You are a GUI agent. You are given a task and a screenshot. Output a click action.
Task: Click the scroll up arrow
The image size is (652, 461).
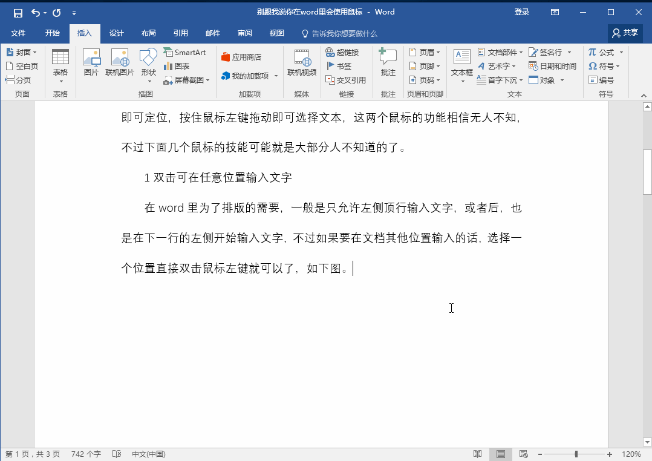[647, 107]
